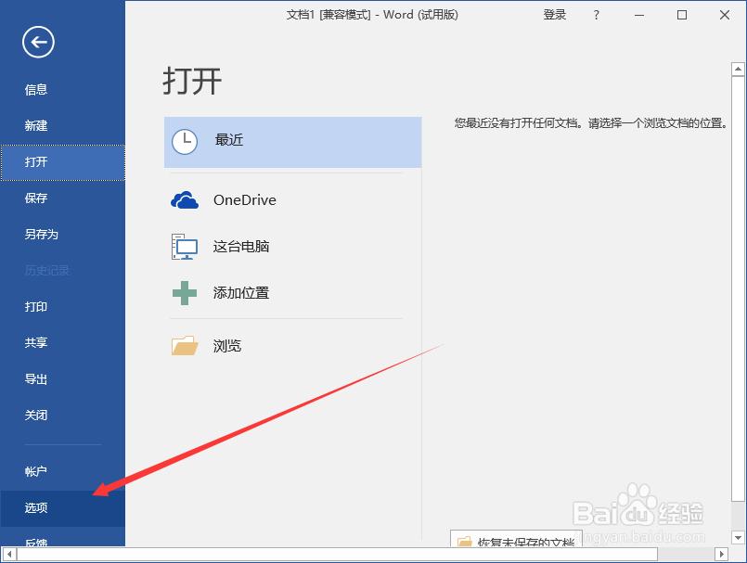The height and width of the screenshot is (563, 747).
Task: Select the 浏览 label
Action: (x=227, y=346)
